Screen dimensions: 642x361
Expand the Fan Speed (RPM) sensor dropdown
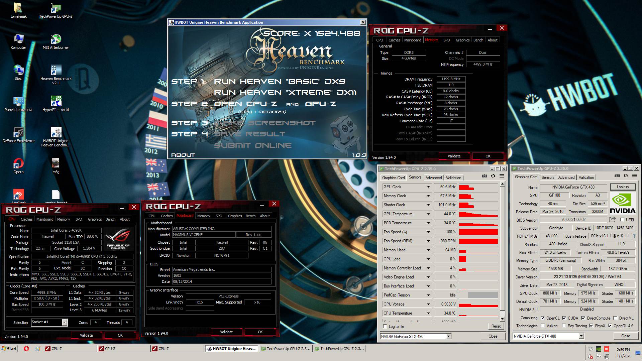428,241
